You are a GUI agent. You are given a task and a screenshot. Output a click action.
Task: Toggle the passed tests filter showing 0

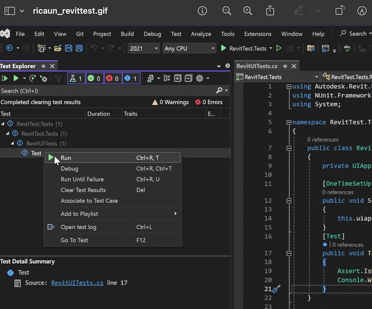point(94,79)
